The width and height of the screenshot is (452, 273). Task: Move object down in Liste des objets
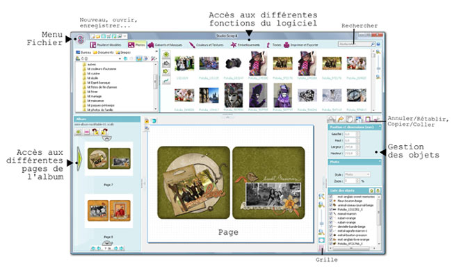[x=378, y=190]
